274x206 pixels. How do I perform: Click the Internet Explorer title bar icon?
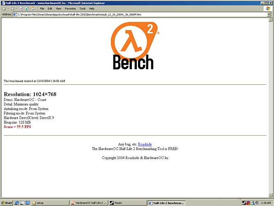(x=2, y=3)
